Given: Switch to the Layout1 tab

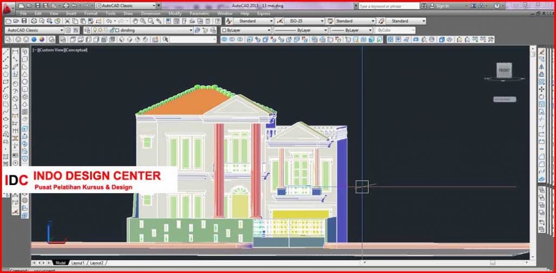Looking at the screenshot, I should pos(78,263).
